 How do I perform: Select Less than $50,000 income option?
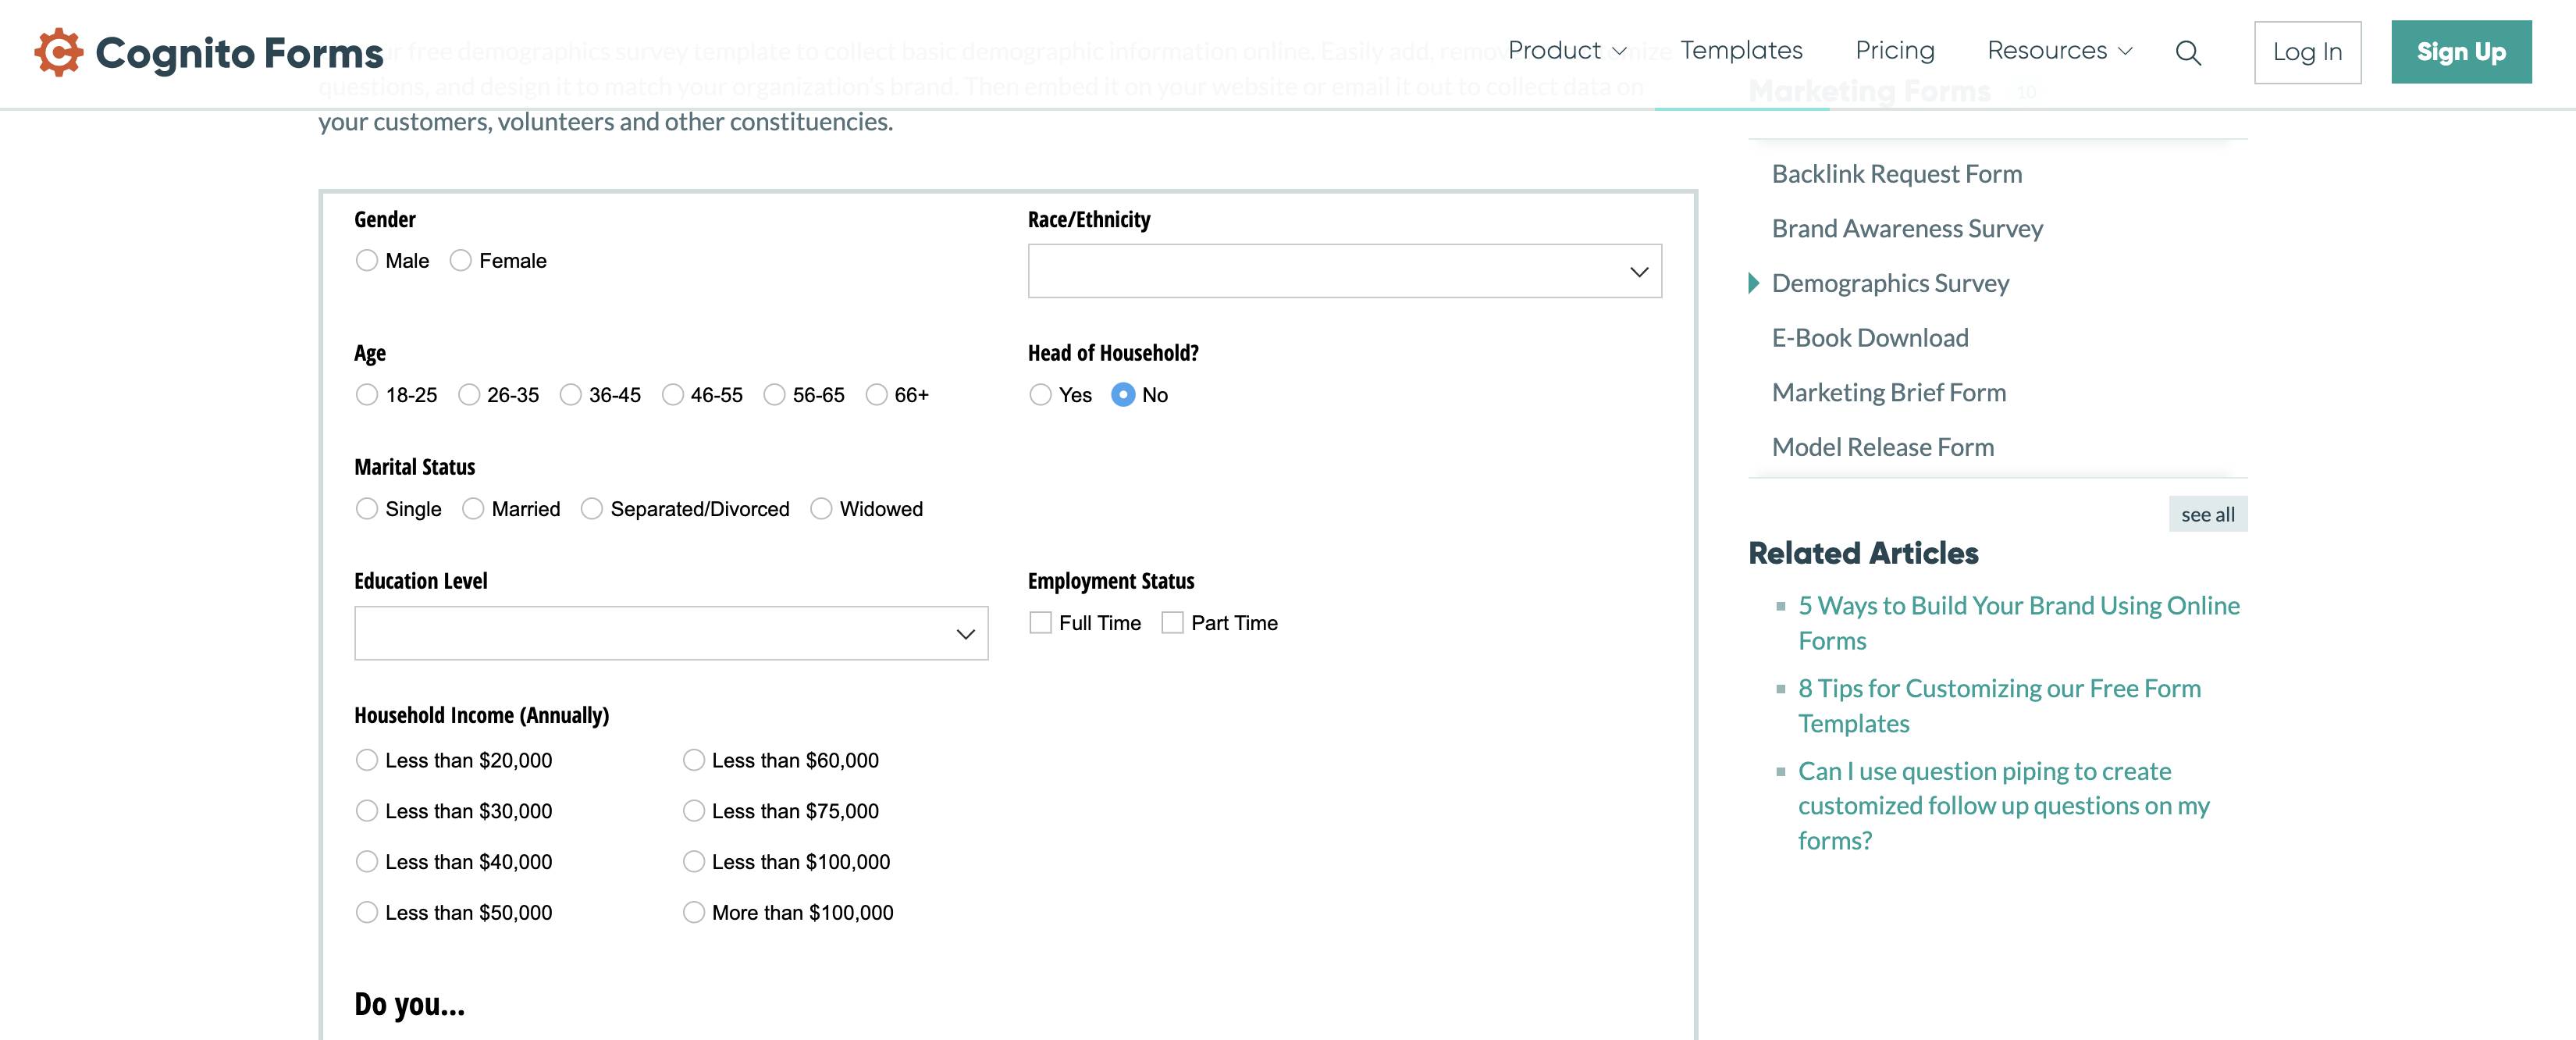point(366,912)
